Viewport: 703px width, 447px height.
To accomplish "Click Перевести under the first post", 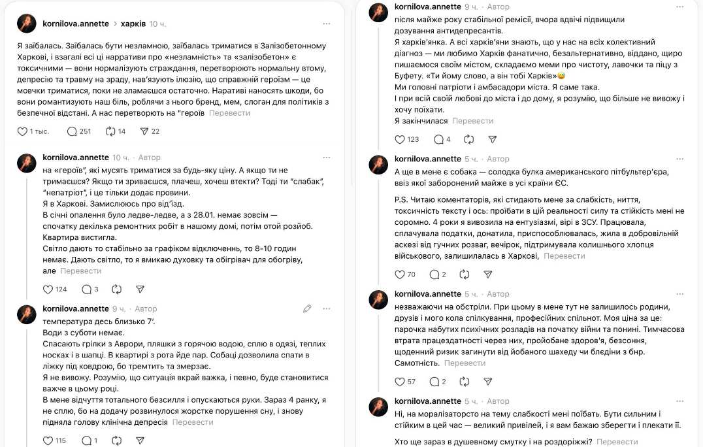I will (229, 113).
